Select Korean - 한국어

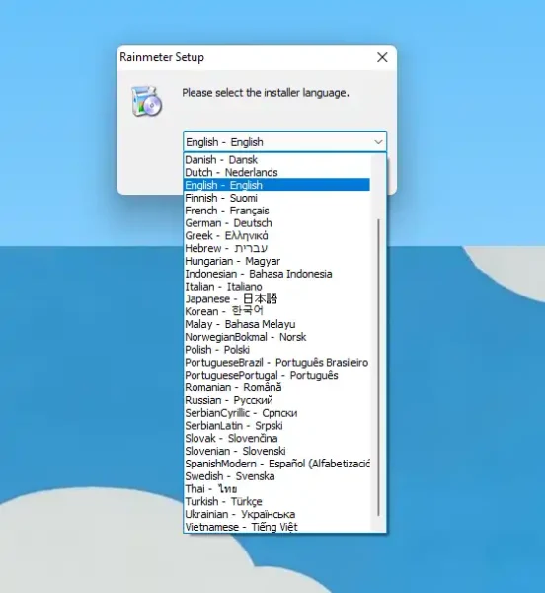[x=276, y=311]
